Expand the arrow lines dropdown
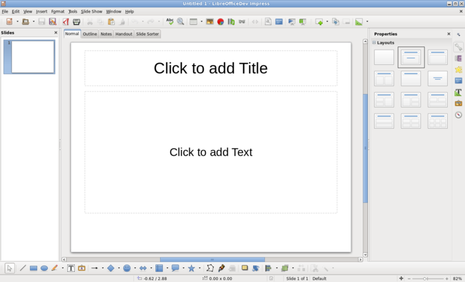The height and width of the screenshot is (282, 465). 102,268
